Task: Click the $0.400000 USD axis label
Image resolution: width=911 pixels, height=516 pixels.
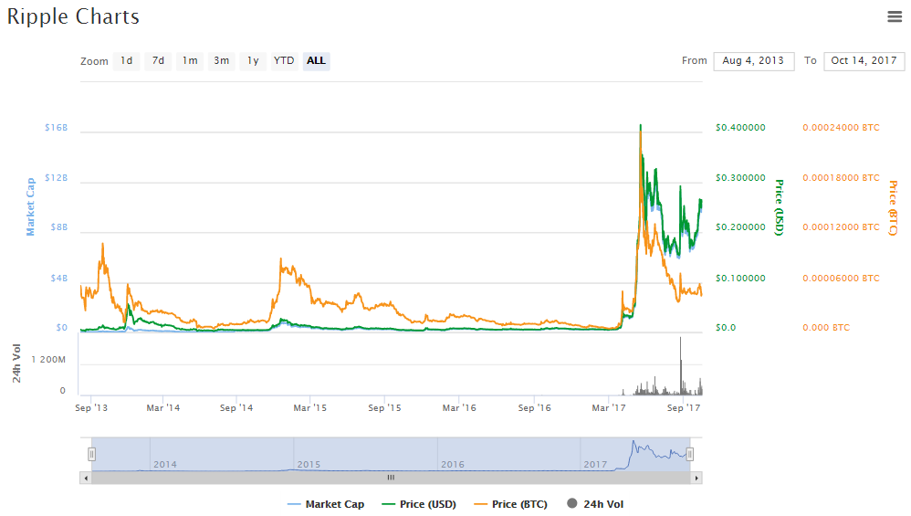Action: coord(740,128)
